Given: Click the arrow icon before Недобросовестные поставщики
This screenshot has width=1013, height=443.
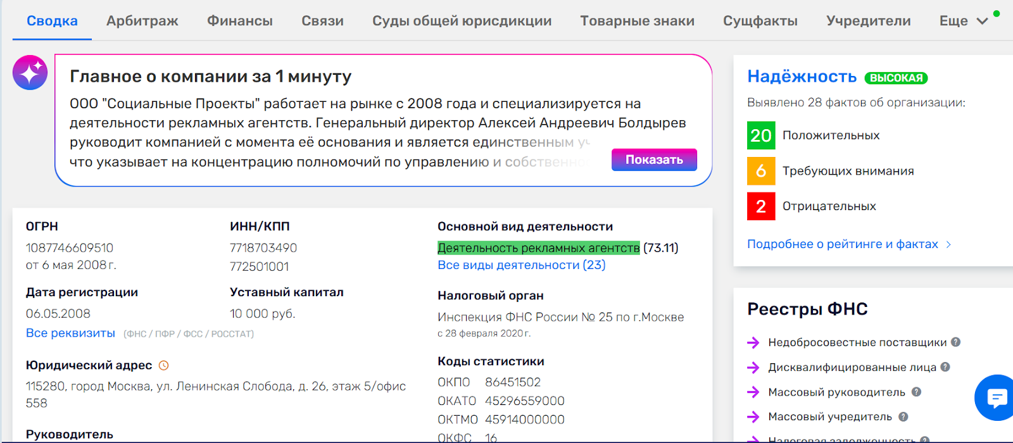Looking at the screenshot, I should [753, 342].
